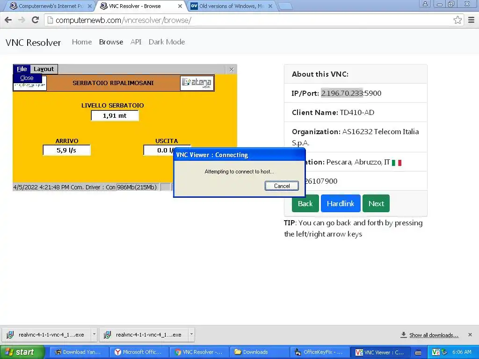Click the Italian flag icon
Viewport: 479px width, 359px height.
397,163
